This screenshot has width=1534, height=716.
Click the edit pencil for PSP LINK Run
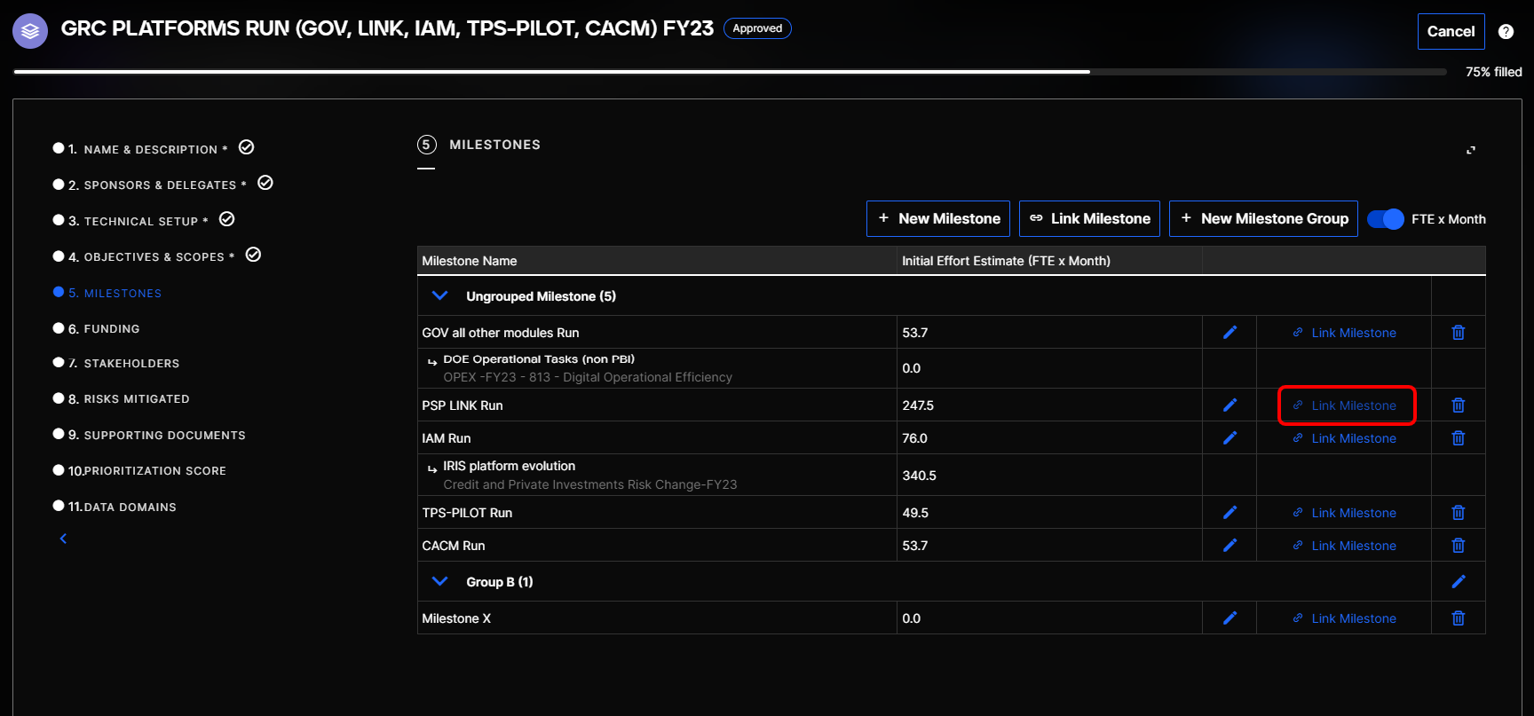(1230, 405)
